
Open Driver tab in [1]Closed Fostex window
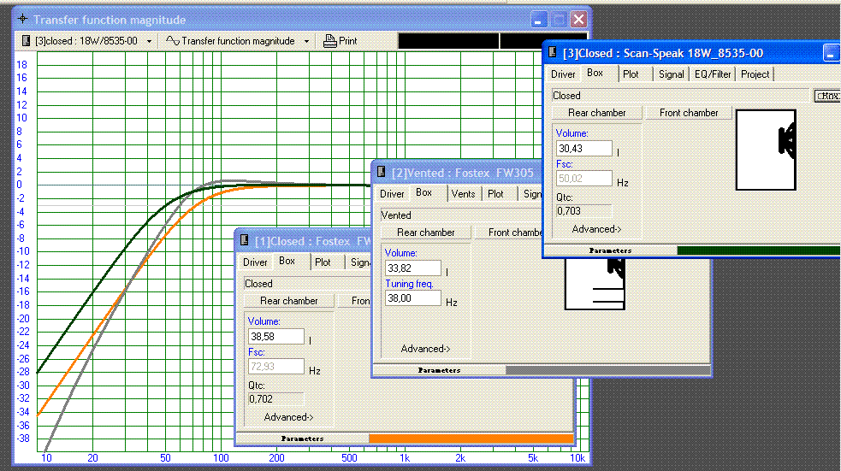[255, 262]
